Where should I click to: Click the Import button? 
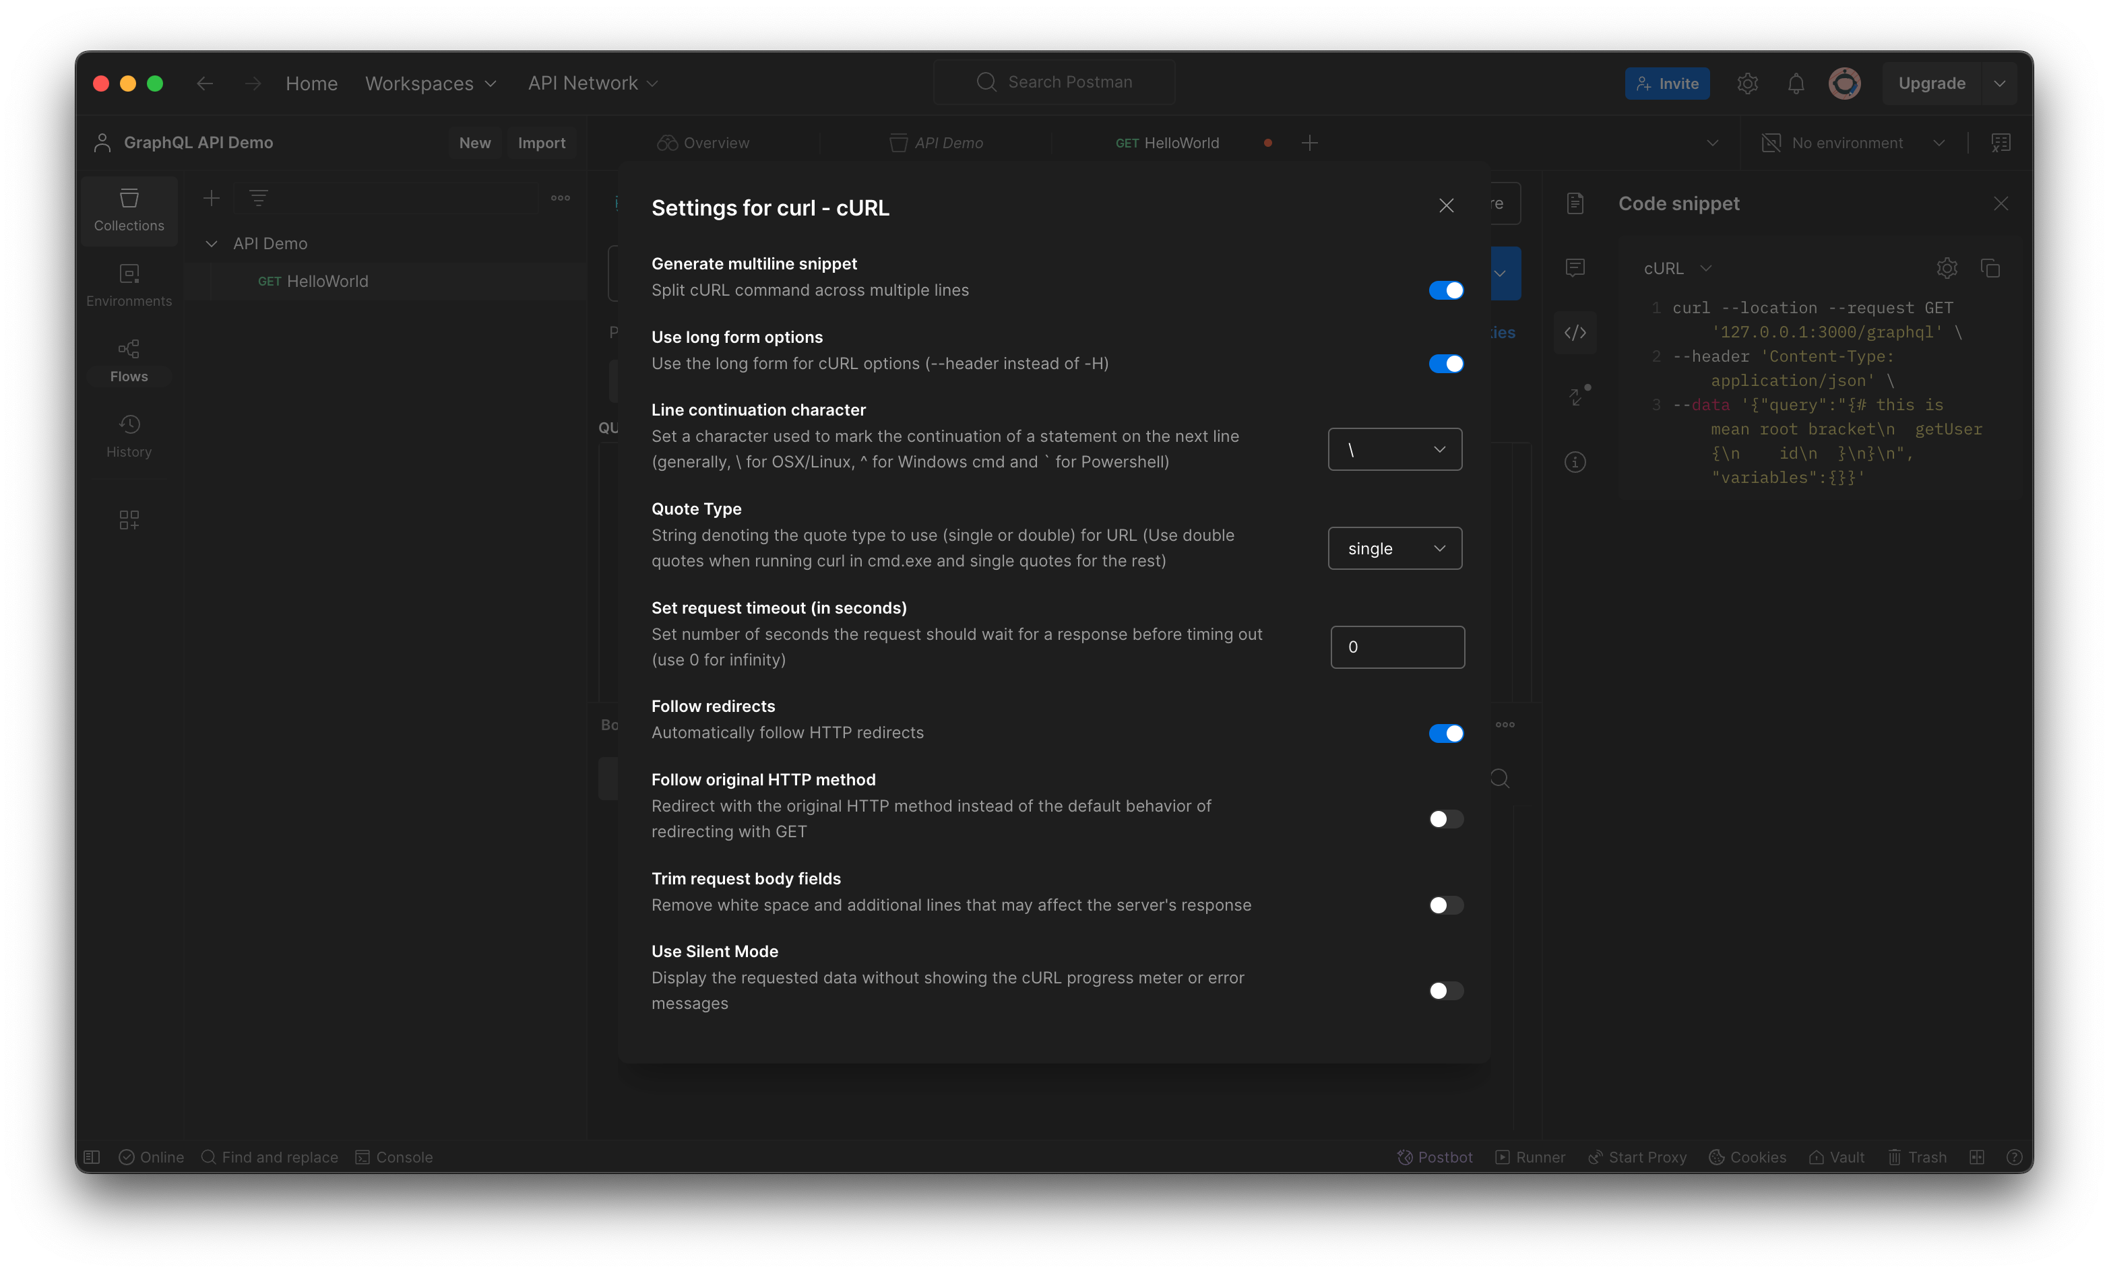pyautogui.click(x=542, y=142)
